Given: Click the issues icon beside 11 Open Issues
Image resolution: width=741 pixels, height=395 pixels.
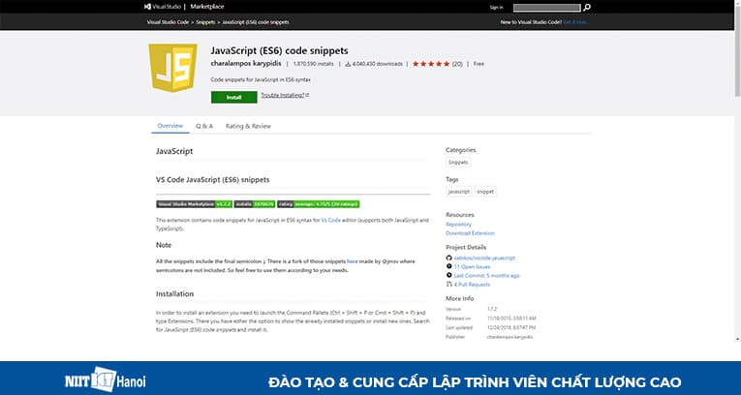Looking at the screenshot, I should point(448,266).
